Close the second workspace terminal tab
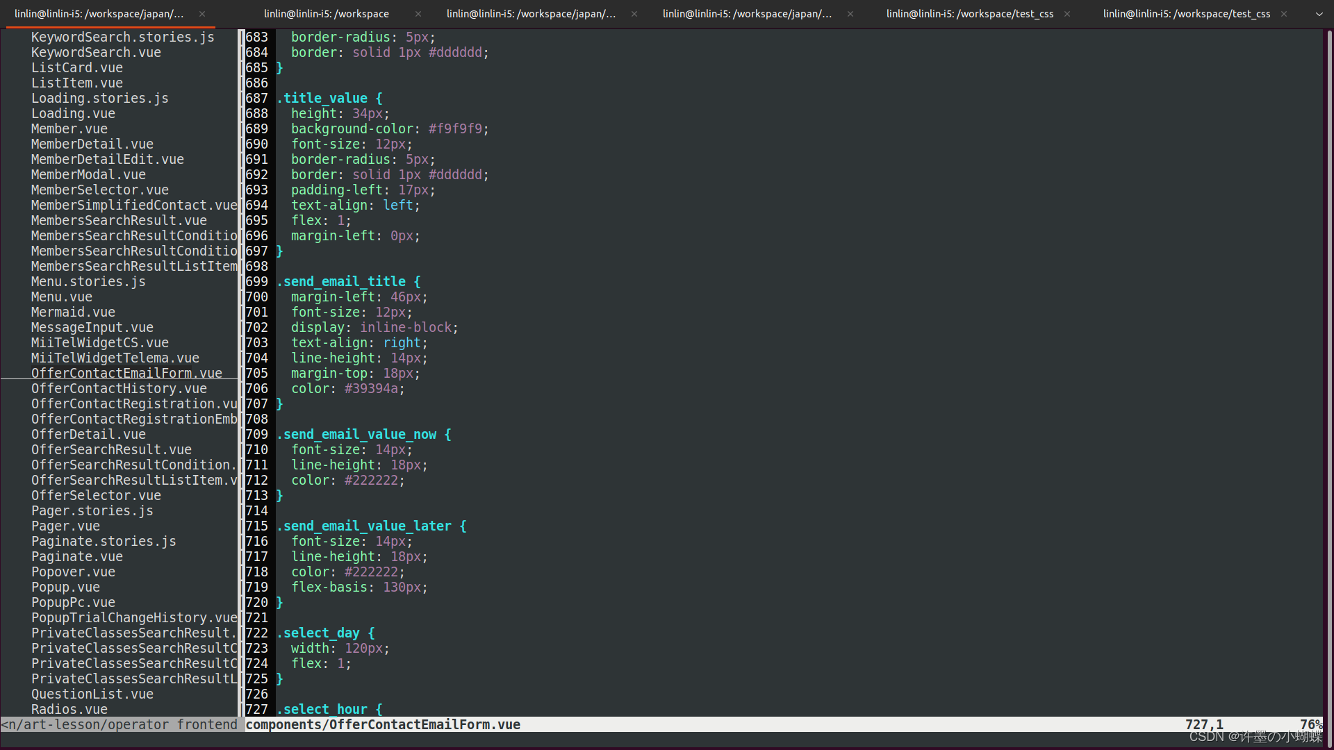Viewport: 1334px width, 750px height. click(x=418, y=14)
